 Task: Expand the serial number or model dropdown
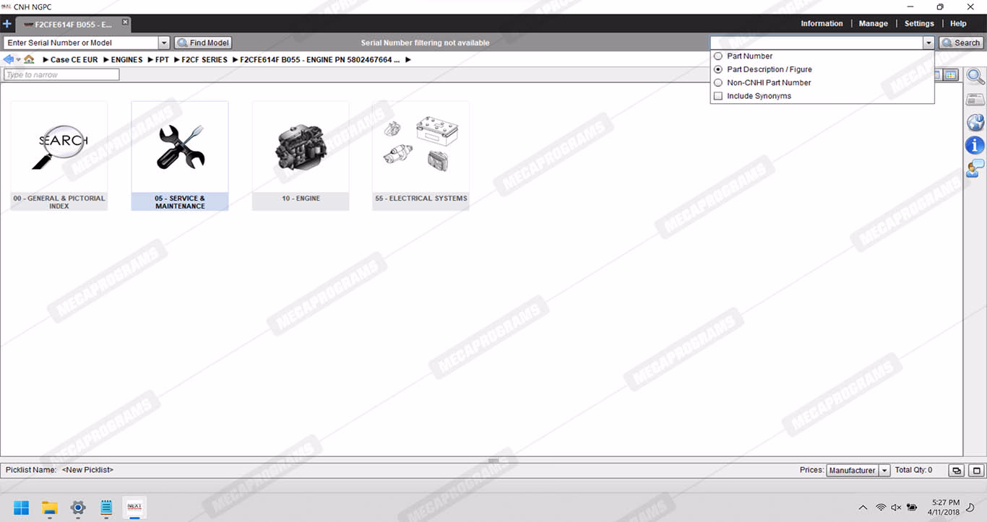click(x=164, y=43)
